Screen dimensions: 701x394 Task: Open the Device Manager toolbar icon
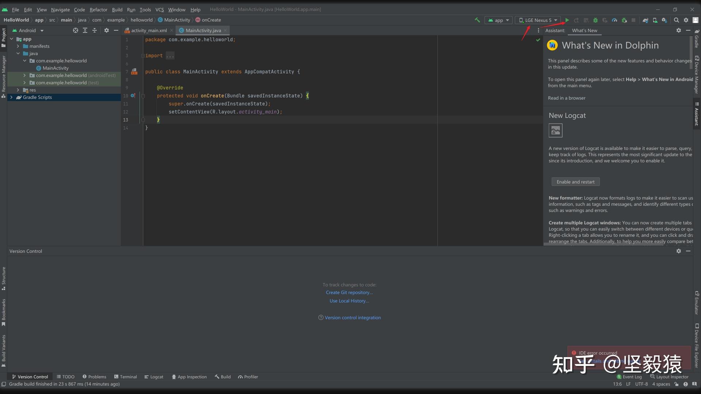point(655,20)
